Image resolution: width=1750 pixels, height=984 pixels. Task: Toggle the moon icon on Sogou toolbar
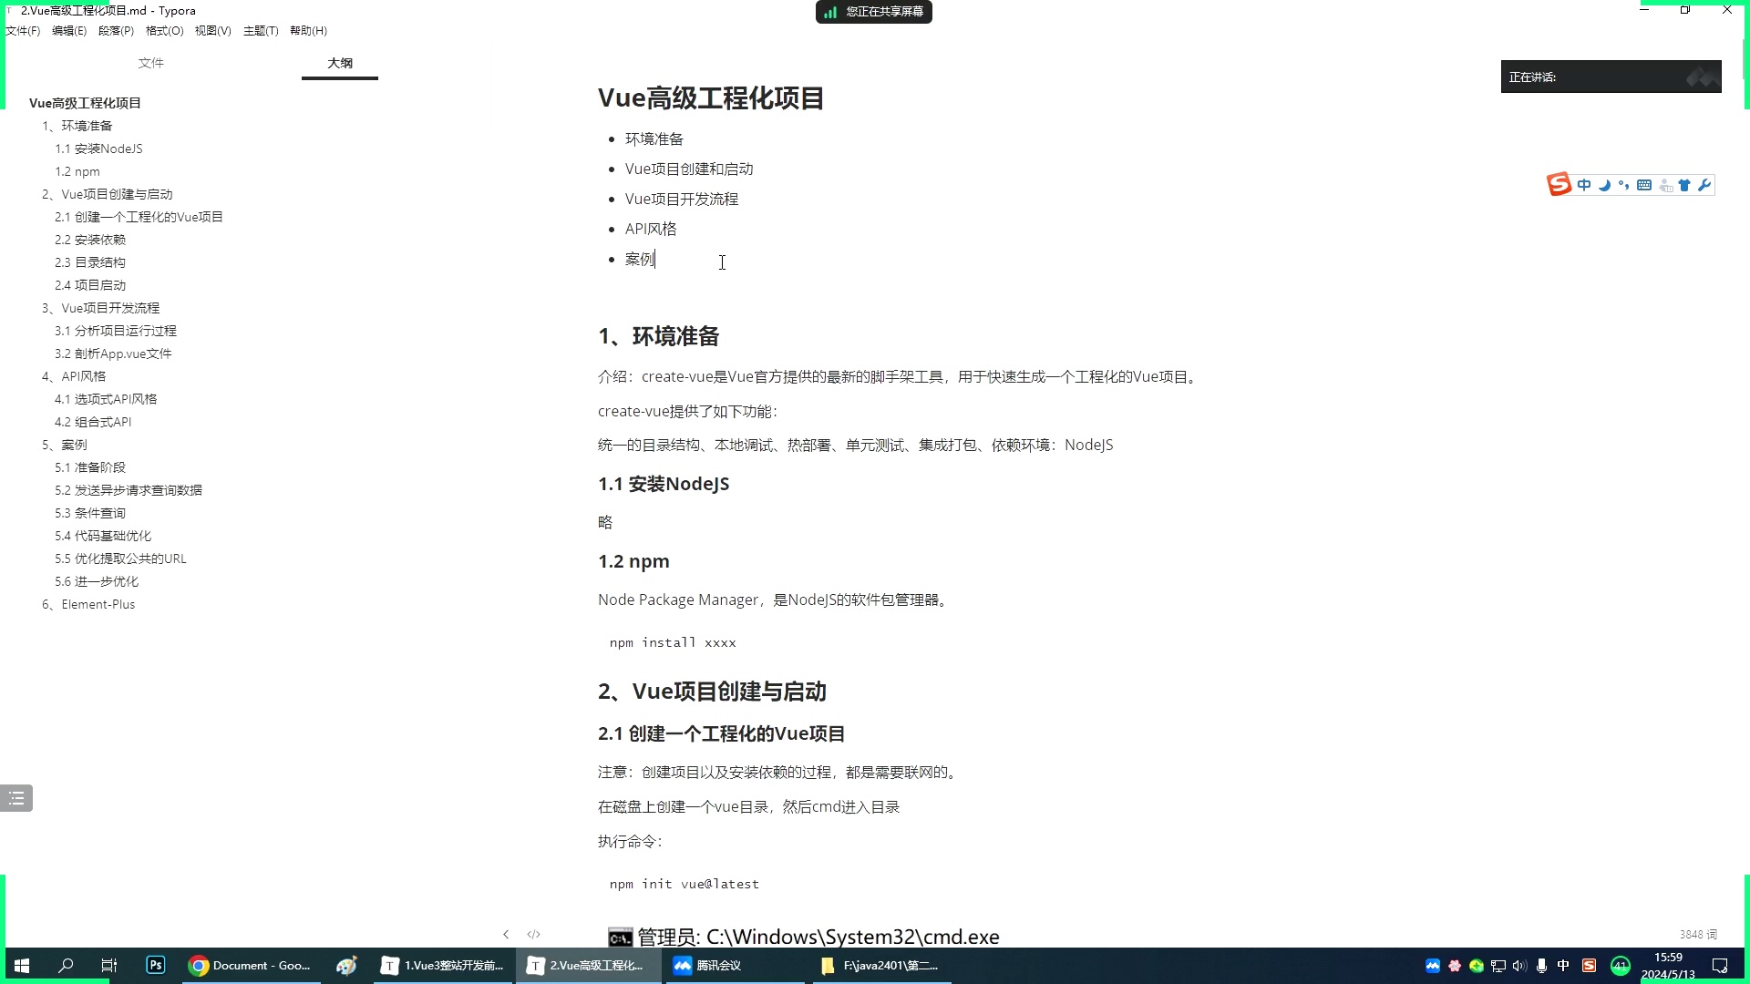[x=1604, y=185]
